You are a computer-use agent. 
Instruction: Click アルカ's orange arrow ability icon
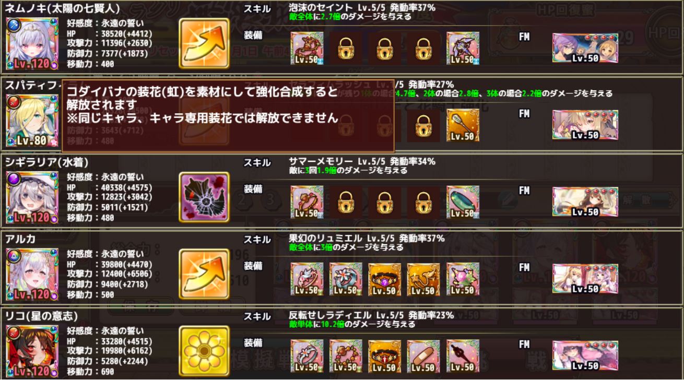[x=204, y=274]
